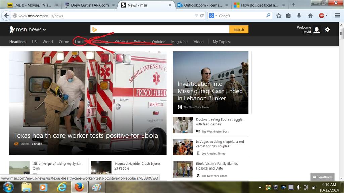Open the Adblock Plus dropdown arrow
Screen dimensions: 344x193
click(x=326, y=16)
